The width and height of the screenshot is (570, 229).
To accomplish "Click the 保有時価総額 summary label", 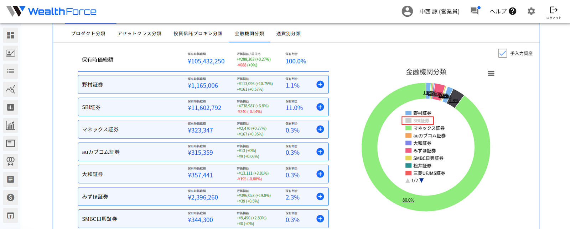I will [98, 60].
